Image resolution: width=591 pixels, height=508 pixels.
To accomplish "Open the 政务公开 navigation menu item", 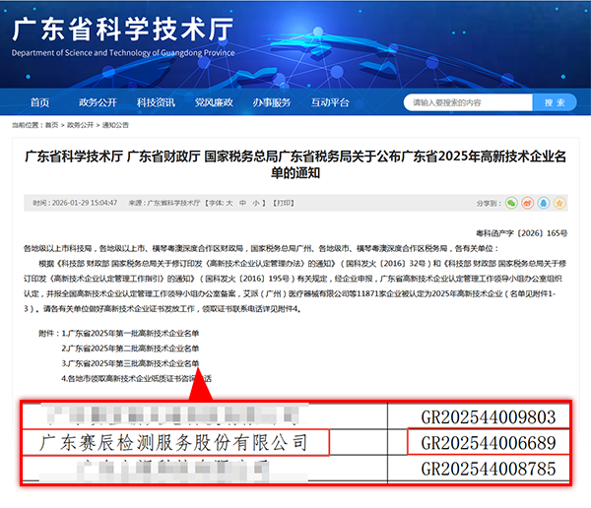I will click(98, 102).
